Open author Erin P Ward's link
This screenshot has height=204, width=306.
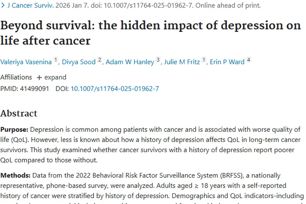coord(227,62)
